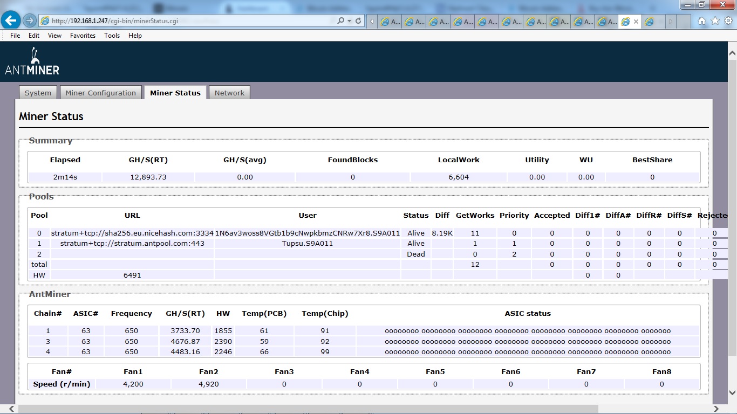
Task: Click the Fan2 speed 4,920
Action: (208, 384)
